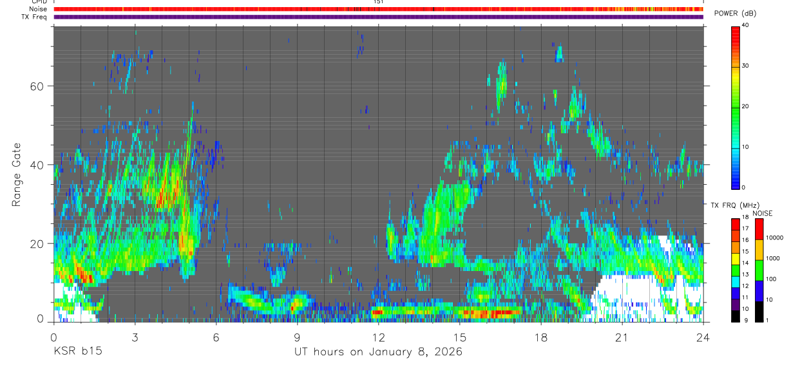The width and height of the screenshot is (791, 365).
Task: Click the noise scale value 1000
Action: point(772,258)
